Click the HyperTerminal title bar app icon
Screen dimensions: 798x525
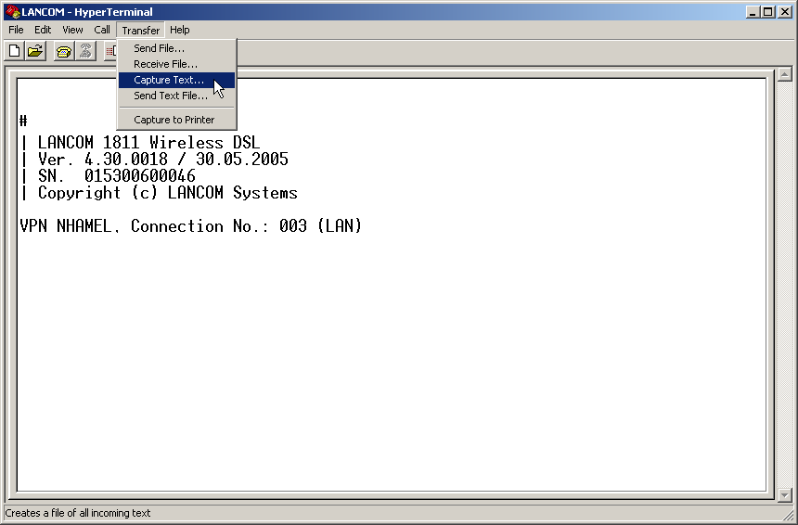(x=12, y=12)
